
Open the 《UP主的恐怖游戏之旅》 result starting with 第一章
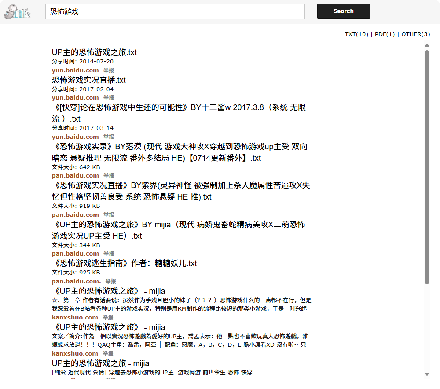(x=109, y=291)
